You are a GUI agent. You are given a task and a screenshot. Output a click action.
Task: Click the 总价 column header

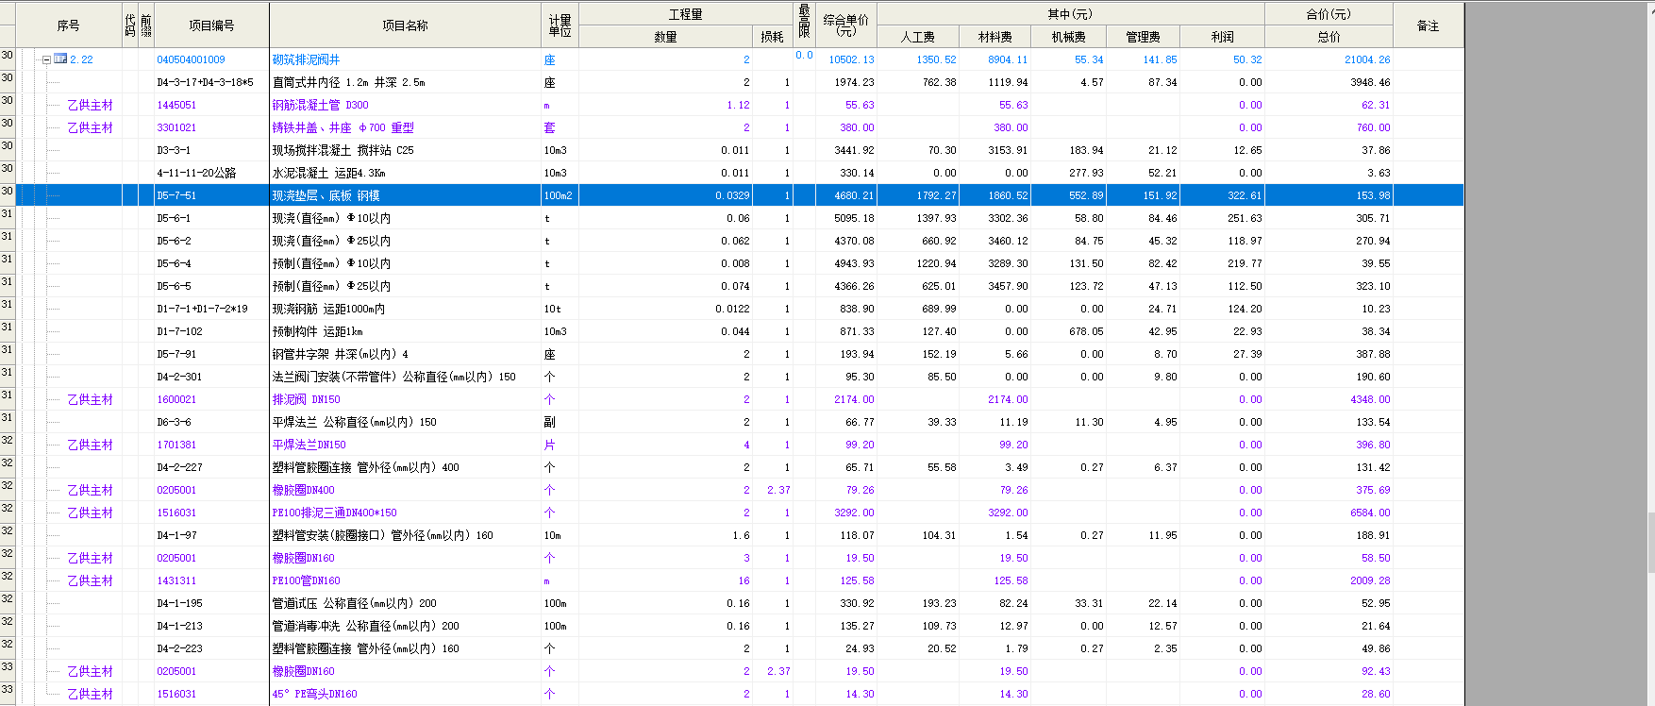1329,37
